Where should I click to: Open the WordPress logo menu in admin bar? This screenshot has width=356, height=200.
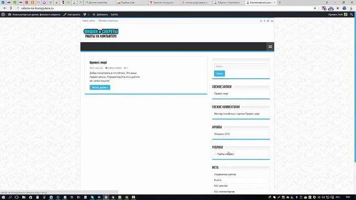point(3,14)
